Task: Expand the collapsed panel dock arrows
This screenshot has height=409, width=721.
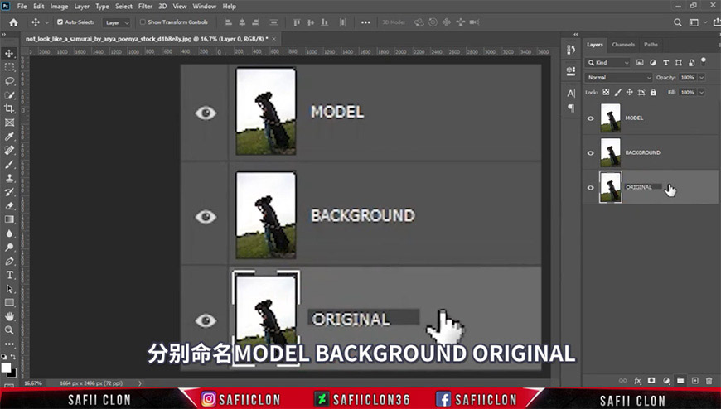Action: pyautogui.click(x=575, y=35)
